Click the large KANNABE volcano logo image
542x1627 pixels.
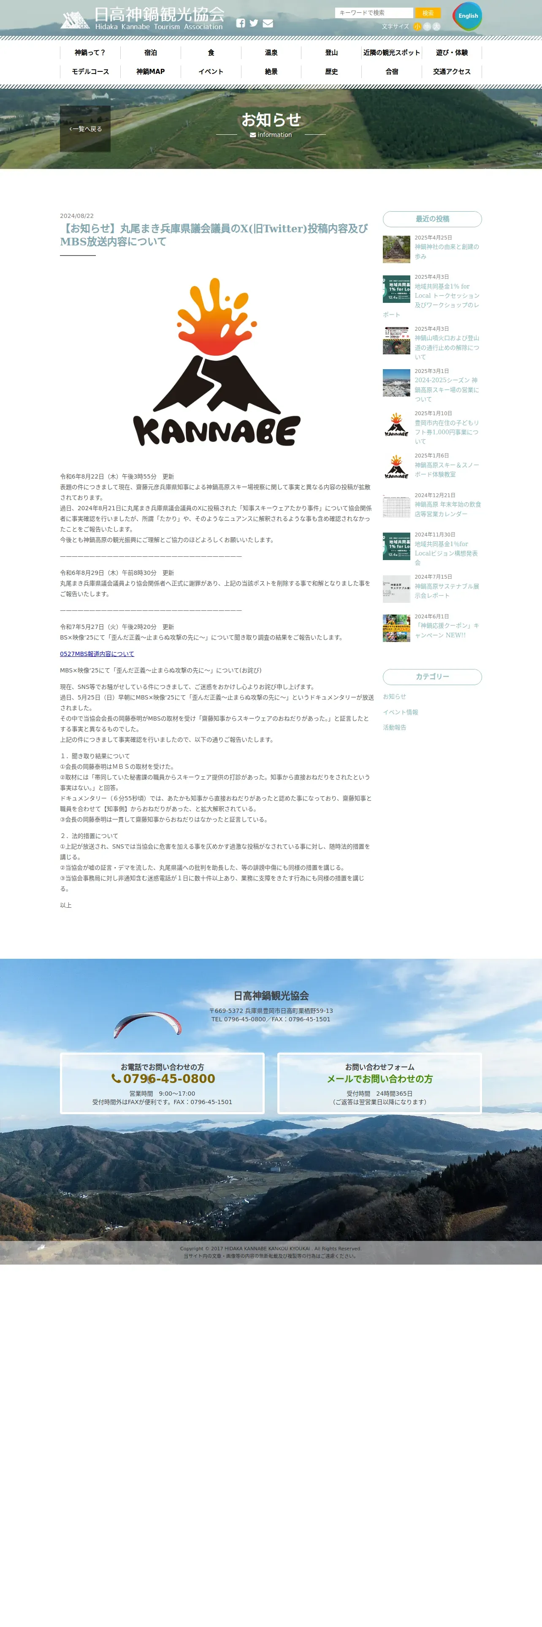(x=217, y=362)
